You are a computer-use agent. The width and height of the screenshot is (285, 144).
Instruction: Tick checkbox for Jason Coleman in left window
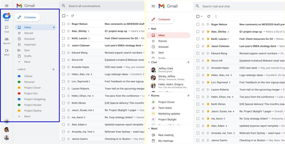tap(63, 45)
